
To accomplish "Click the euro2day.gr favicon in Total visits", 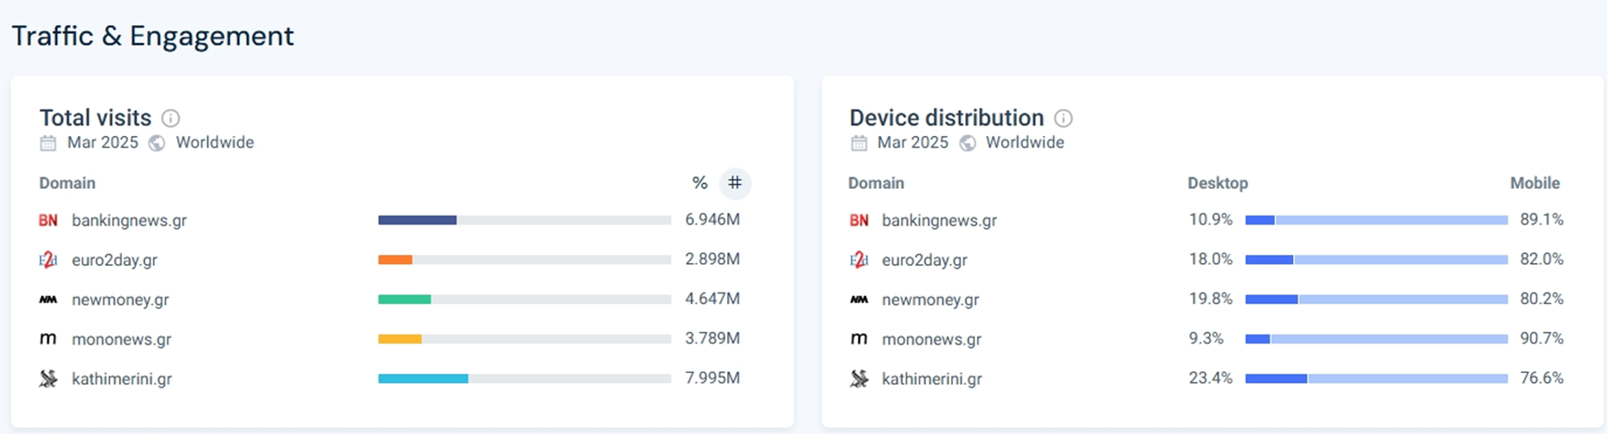I will click(x=48, y=260).
